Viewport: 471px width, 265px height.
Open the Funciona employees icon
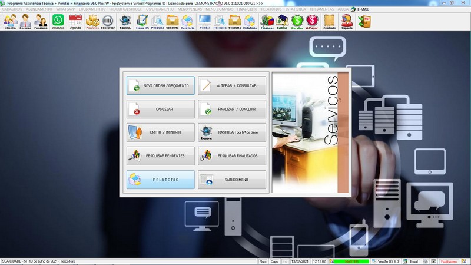pos(41,22)
